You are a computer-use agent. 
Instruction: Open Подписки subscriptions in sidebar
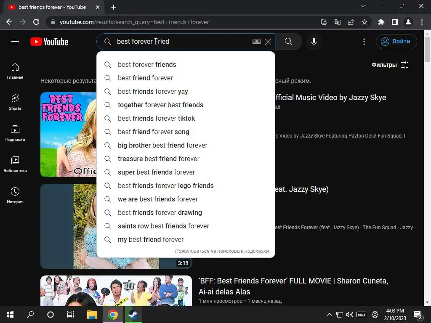15,133
